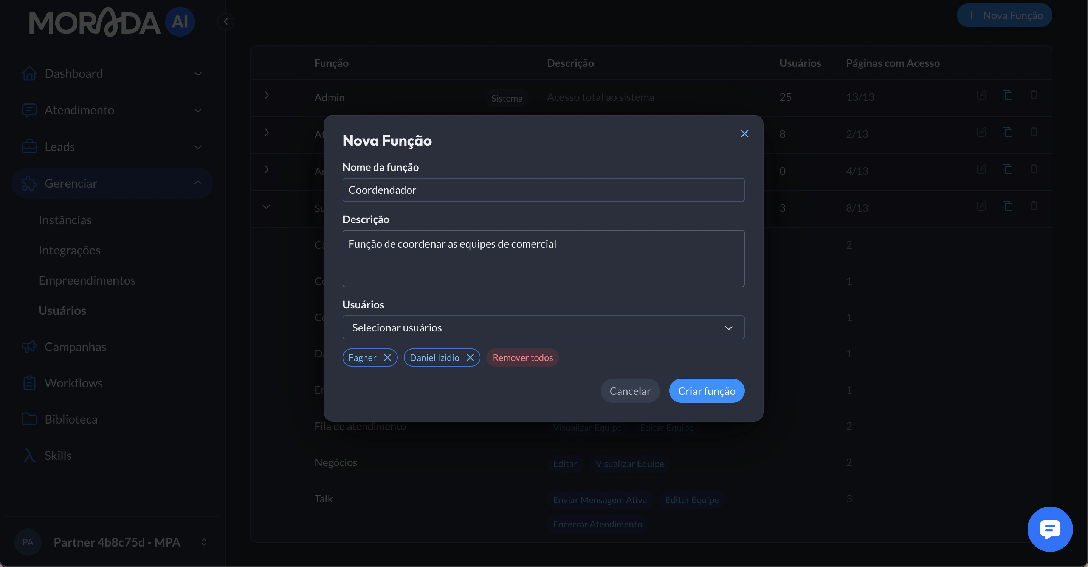
Task: Duplicate the Admin role via copy icon
Action: (x=1007, y=95)
